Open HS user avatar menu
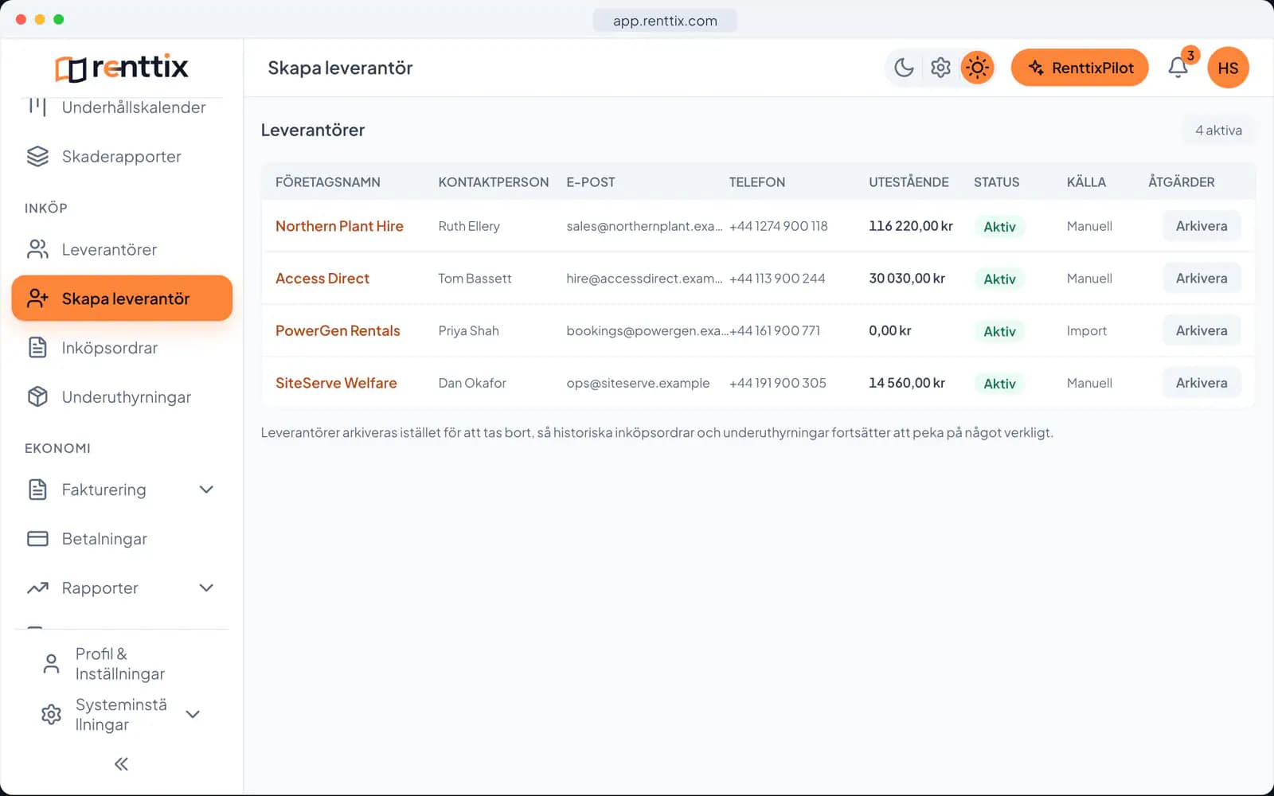This screenshot has width=1274, height=796. coord(1228,68)
